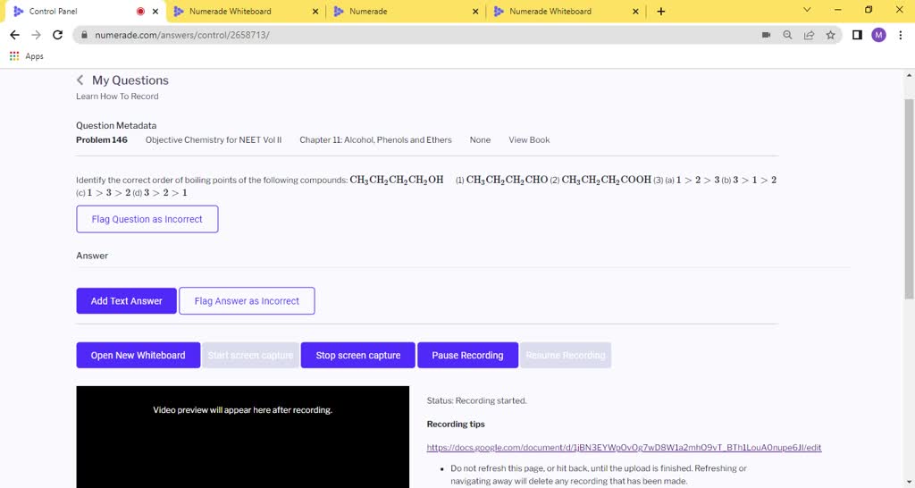The image size is (915, 488).
Task: Open the Google Docs recording tips link
Action: click(x=624, y=448)
